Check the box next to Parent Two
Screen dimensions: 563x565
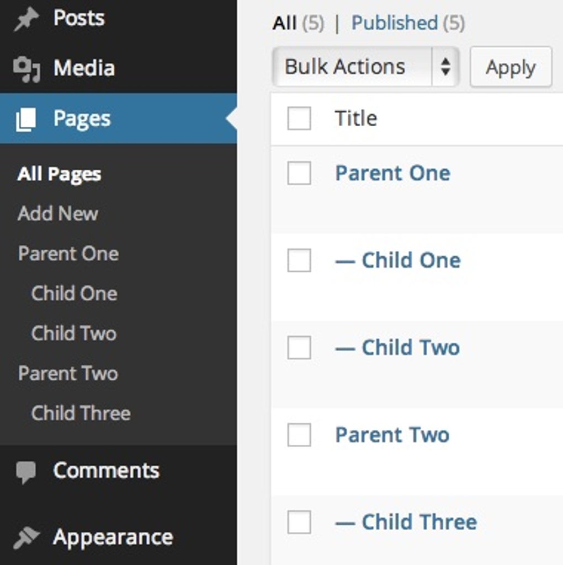click(298, 434)
